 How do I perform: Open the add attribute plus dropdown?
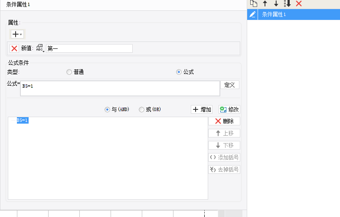[17, 34]
